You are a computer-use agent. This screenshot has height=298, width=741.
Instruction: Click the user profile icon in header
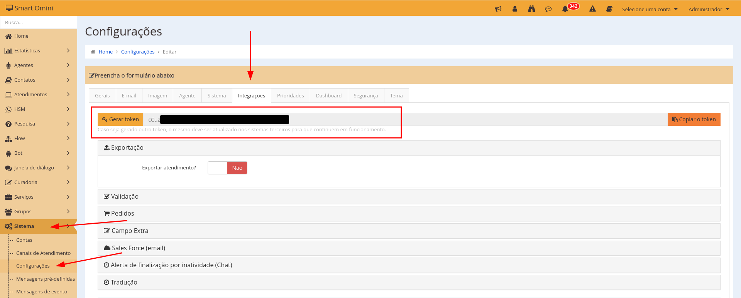tap(514, 9)
